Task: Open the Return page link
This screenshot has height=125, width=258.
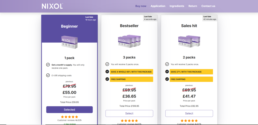Action: tap(193, 6)
